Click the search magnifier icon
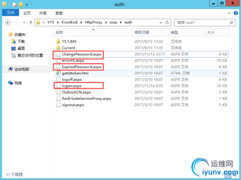241x180 pixels. pos(231,23)
